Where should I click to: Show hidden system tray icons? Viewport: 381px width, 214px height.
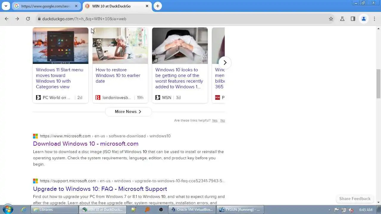point(329,210)
